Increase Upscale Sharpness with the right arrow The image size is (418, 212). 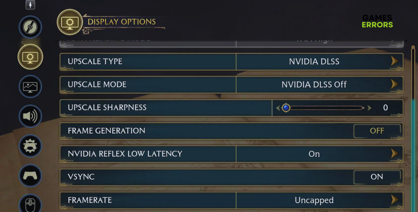369,108
